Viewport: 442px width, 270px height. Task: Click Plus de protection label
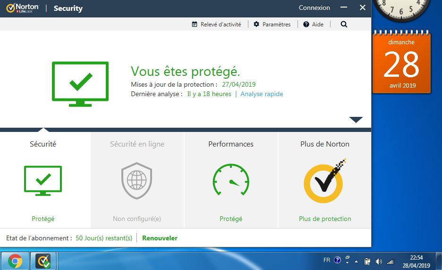coord(325,219)
